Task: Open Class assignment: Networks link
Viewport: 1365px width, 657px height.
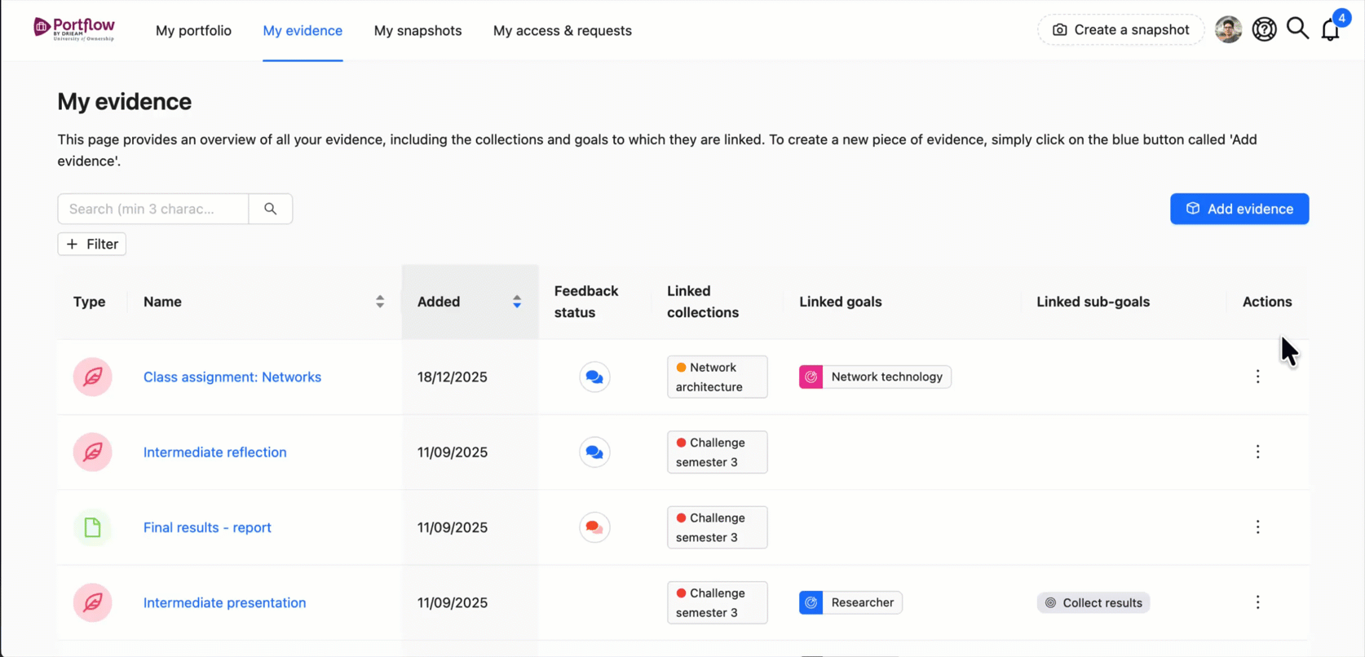Action: 232,377
